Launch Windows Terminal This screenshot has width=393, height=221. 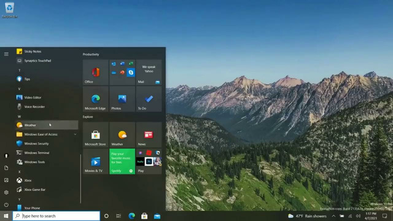click(47, 153)
